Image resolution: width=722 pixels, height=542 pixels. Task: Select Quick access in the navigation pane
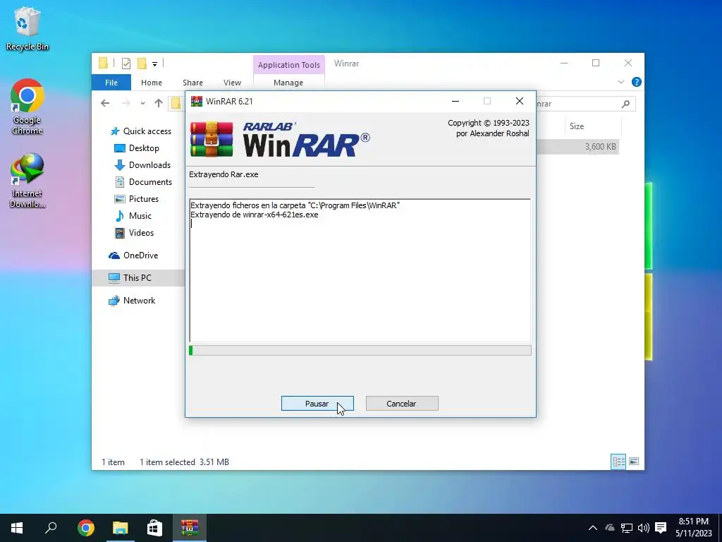141,131
